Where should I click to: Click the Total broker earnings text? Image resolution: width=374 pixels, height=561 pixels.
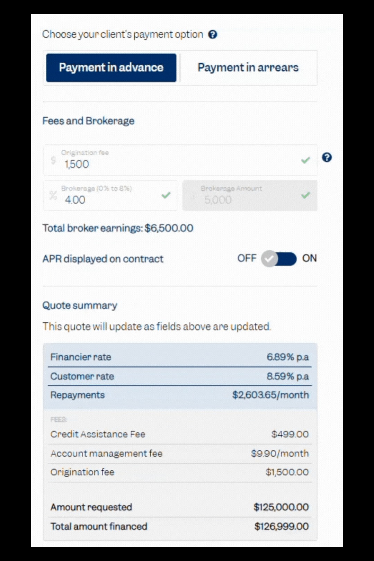[x=118, y=228]
